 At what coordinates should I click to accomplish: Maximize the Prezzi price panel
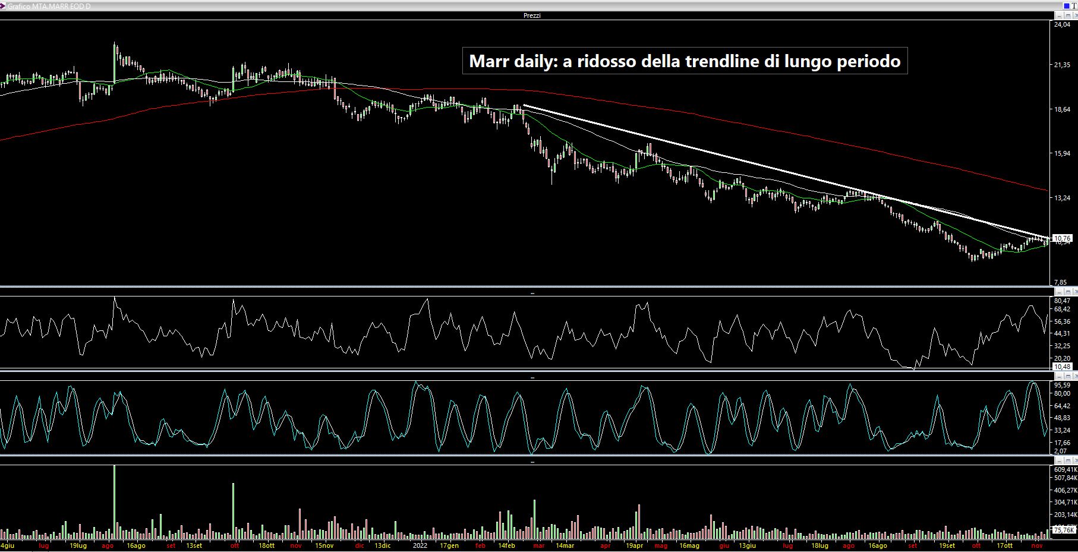(x=1068, y=15)
